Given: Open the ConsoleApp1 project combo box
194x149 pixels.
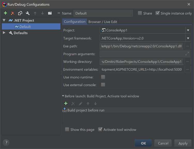Looking at the screenshot, I should point(145,30).
